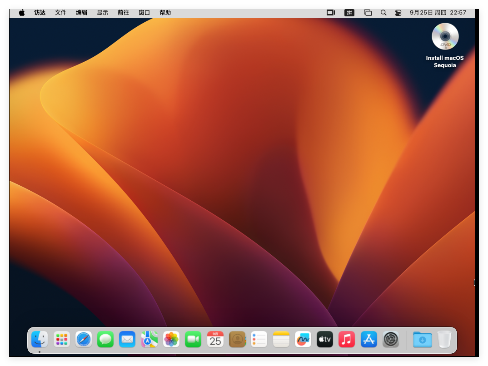Select the Install macOS Sequoia disc icon
The width and height of the screenshot is (488, 366).
(x=445, y=36)
